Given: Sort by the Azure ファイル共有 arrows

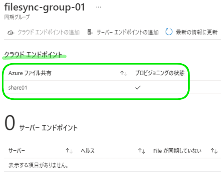Looking at the screenshot, I should point(124,73).
